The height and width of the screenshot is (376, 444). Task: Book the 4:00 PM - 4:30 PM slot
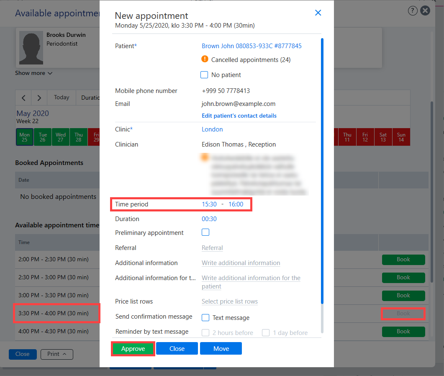[x=403, y=332]
